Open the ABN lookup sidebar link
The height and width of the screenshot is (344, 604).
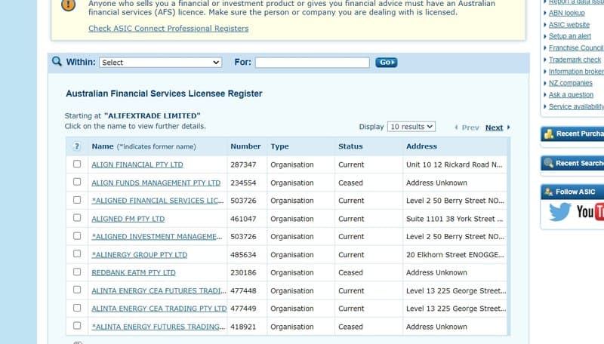coord(567,13)
